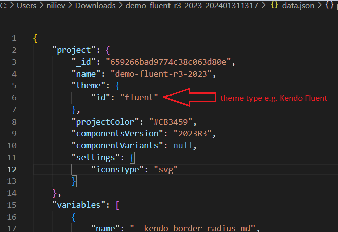The image size is (338, 232).
Task: Click the "#CB3459" color value
Action: point(171,122)
